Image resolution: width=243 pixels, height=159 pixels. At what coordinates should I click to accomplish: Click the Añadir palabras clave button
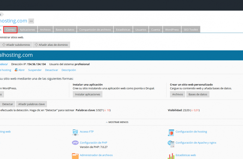[x=31, y=104]
